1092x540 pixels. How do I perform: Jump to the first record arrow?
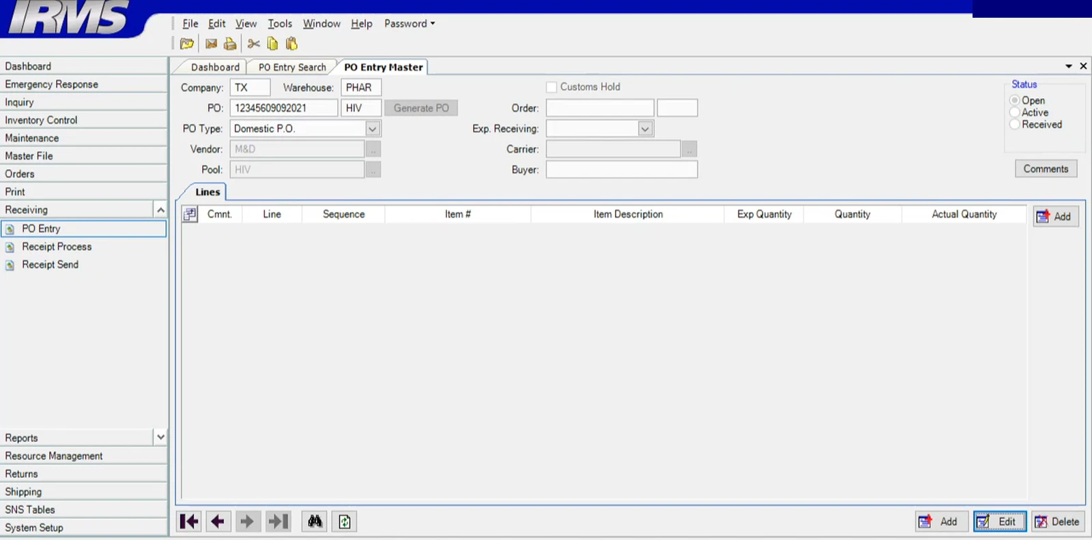189,522
